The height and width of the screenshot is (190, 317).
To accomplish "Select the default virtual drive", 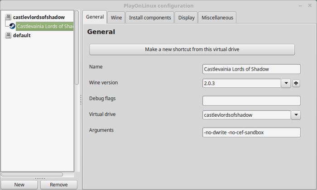I will pyautogui.click(x=22, y=35).
